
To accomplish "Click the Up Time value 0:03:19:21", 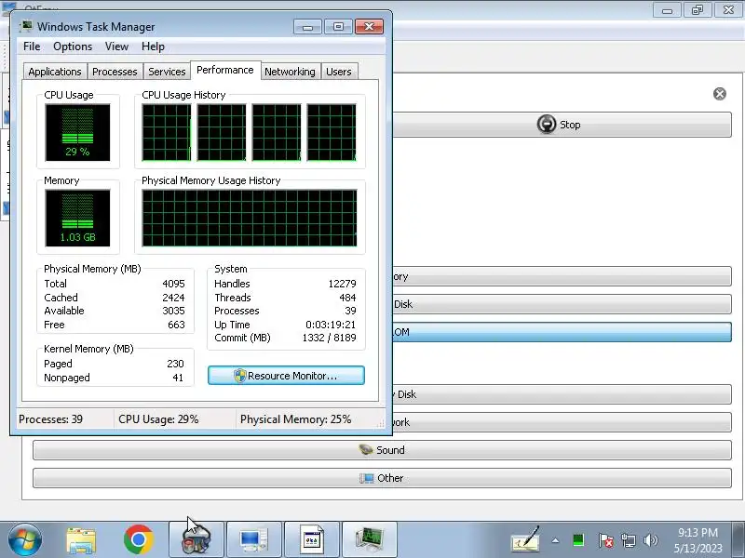I will pyautogui.click(x=331, y=325).
